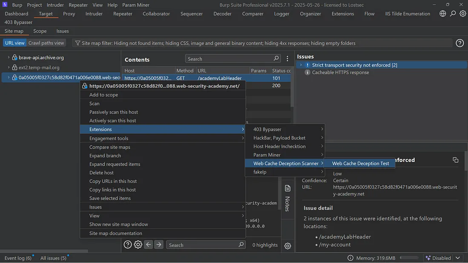
Task: Select the /academyLabHeader request row
Action: click(x=207, y=78)
